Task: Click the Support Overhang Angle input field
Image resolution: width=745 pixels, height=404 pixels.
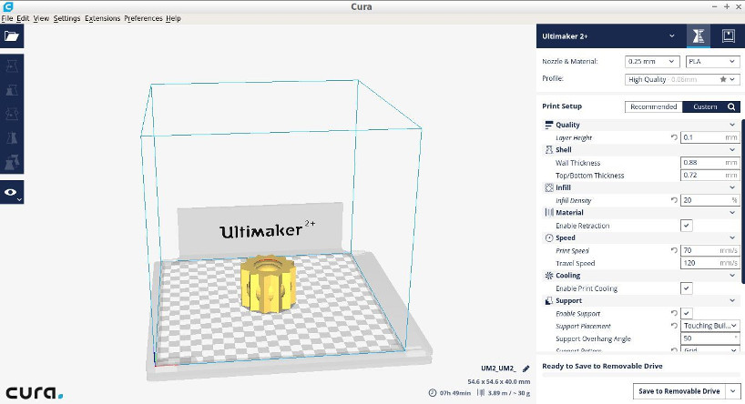Action: [709, 338]
